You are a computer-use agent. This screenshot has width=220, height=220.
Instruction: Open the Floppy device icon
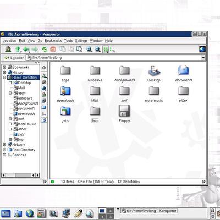(x=124, y=111)
